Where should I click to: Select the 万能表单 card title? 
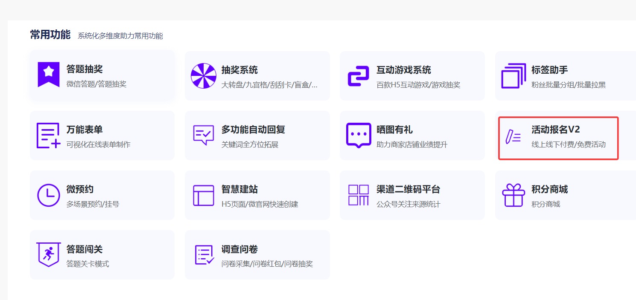pos(85,130)
